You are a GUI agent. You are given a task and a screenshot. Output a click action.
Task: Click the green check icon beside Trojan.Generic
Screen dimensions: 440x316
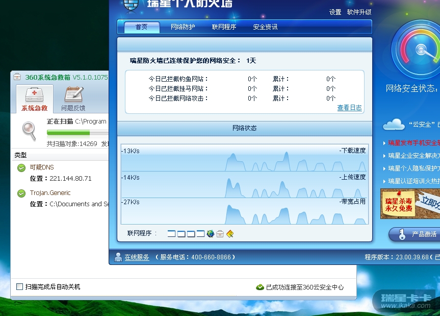(x=21, y=193)
